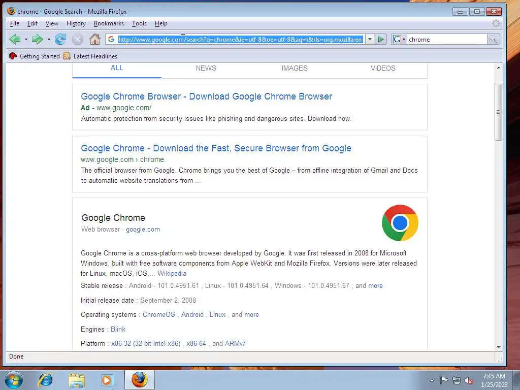Switch to the NEWS results tab

click(x=206, y=68)
